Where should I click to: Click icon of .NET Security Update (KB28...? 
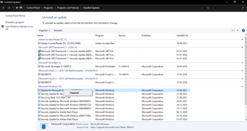39,55
